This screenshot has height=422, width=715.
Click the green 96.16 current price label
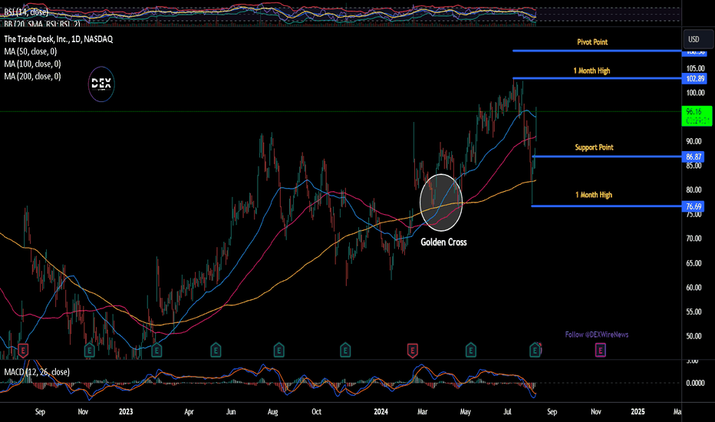pos(697,116)
